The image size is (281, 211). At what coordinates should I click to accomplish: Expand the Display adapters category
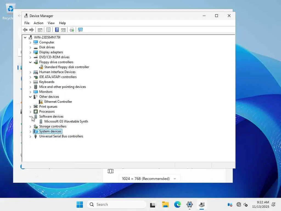click(x=30, y=52)
